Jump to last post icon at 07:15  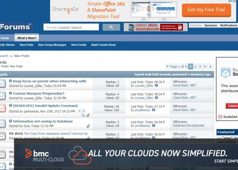154,110
